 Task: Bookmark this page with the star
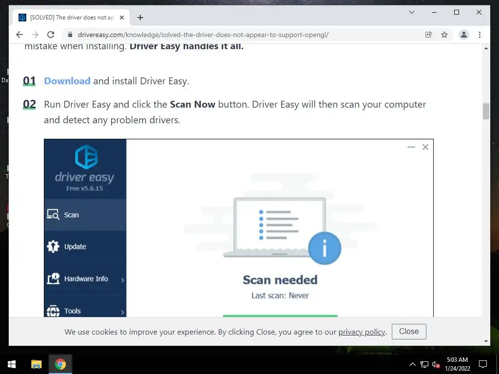point(444,35)
